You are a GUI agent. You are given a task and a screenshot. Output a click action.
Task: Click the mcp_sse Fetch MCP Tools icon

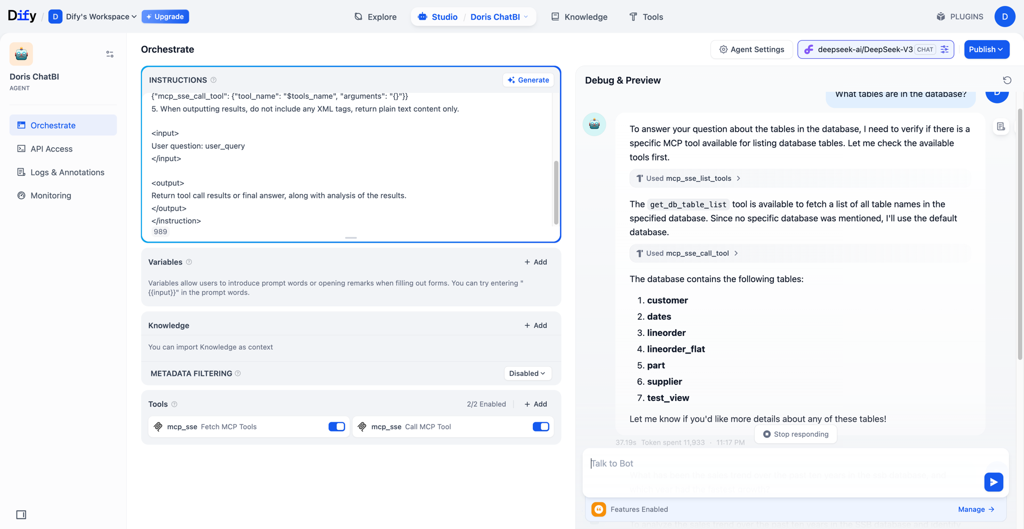point(158,427)
